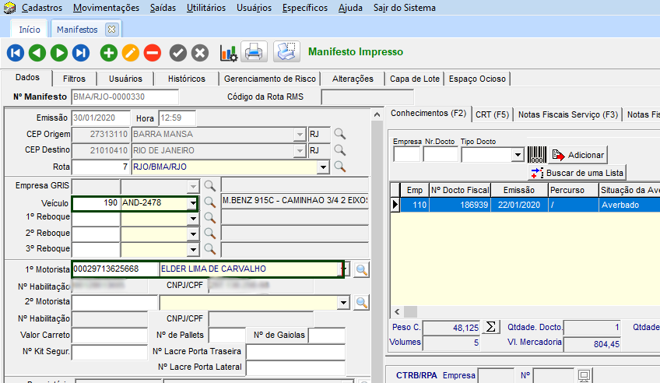660x383 pixels.
Task: Click the Valor Carreto input field
Action: point(109,335)
